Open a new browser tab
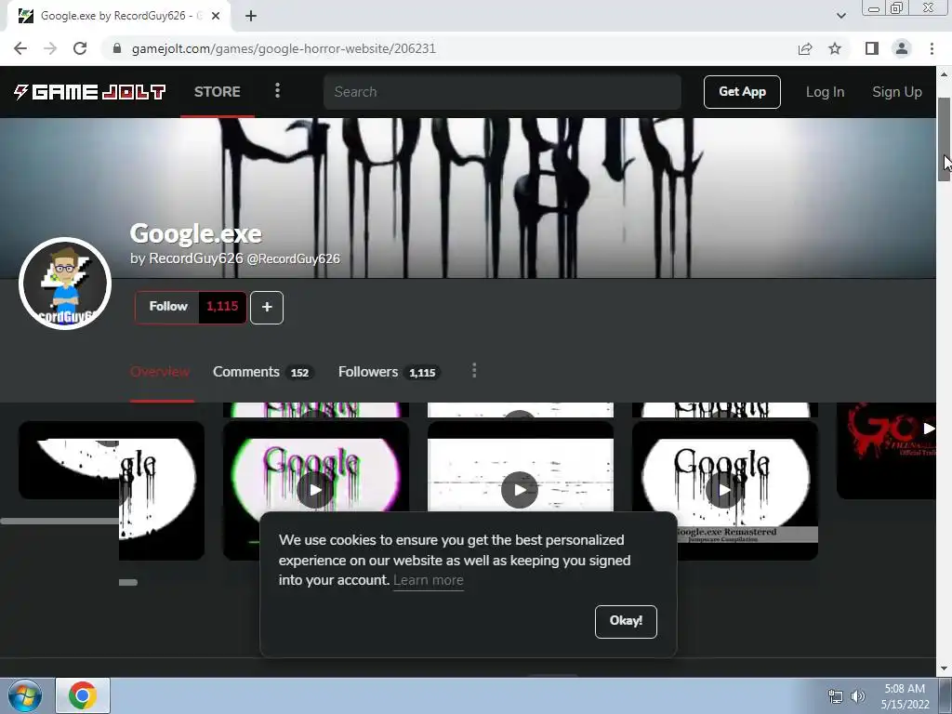This screenshot has height=714, width=952. pyautogui.click(x=251, y=16)
